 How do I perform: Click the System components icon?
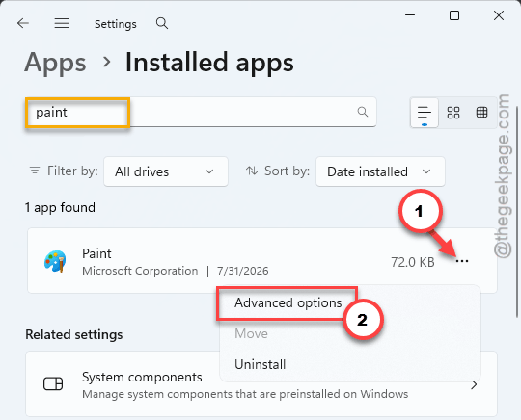click(x=53, y=384)
